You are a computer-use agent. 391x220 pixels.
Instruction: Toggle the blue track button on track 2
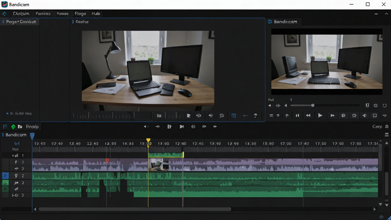click(5, 176)
